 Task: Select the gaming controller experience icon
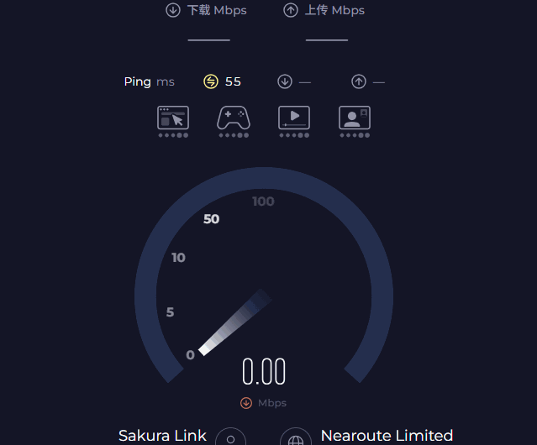pos(234,118)
